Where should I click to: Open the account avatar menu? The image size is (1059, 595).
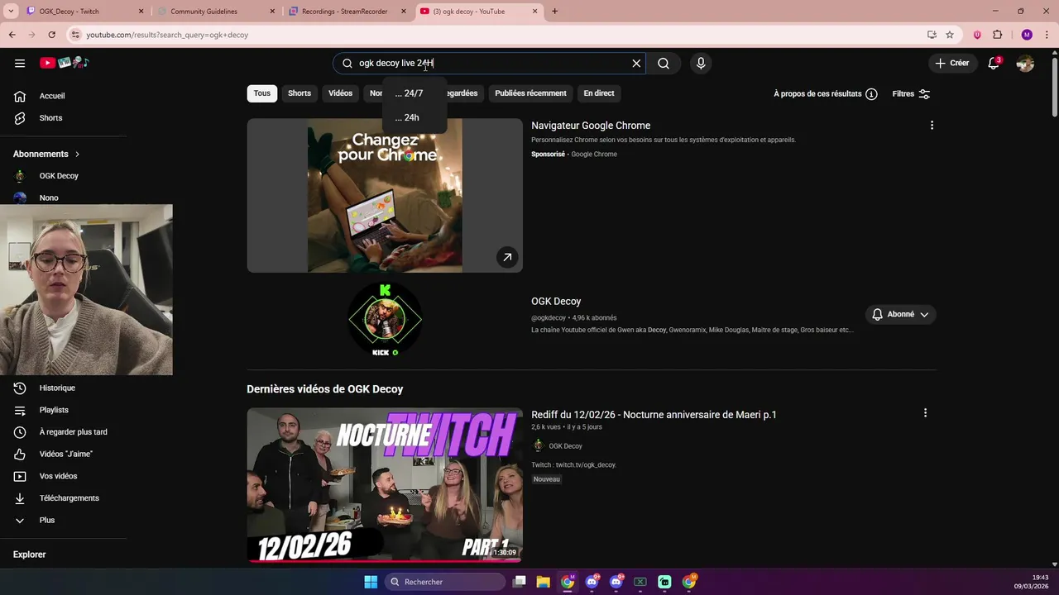[x=1025, y=63]
